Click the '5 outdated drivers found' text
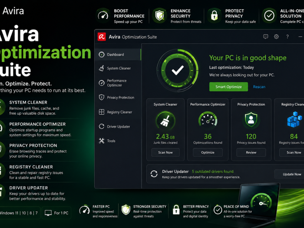 (x=213, y=172)
